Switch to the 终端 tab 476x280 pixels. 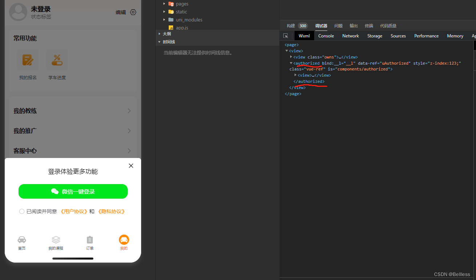point(369,26)
